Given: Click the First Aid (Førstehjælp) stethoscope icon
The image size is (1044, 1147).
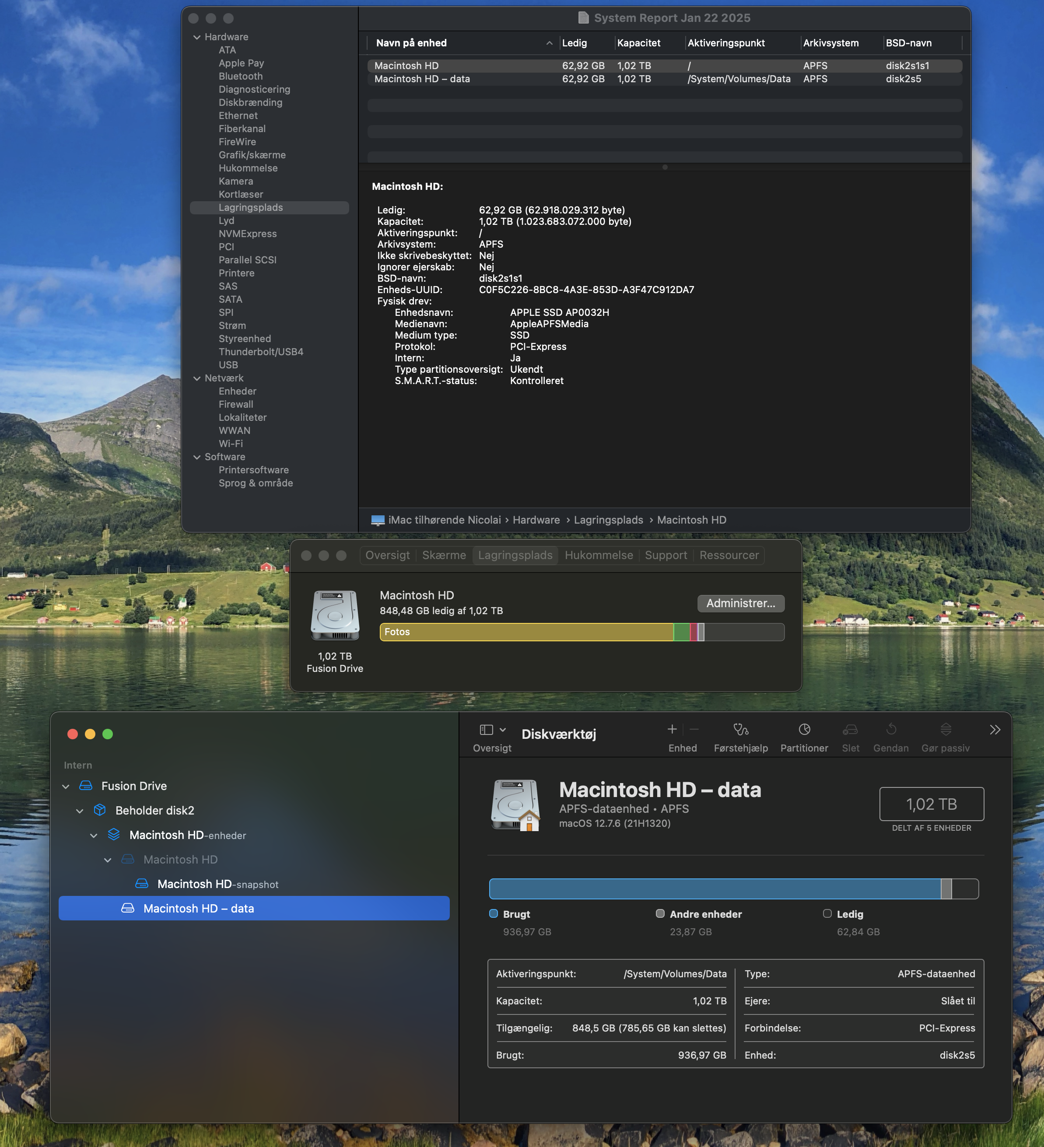Looking at the screenshot, I should 740,729.
